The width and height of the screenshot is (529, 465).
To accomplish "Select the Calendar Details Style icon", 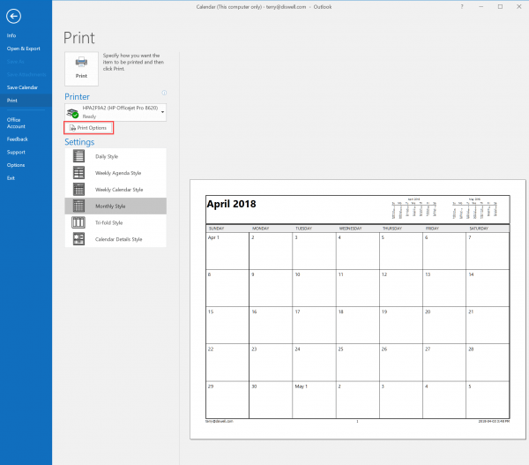I will click(x=78, y=239).
